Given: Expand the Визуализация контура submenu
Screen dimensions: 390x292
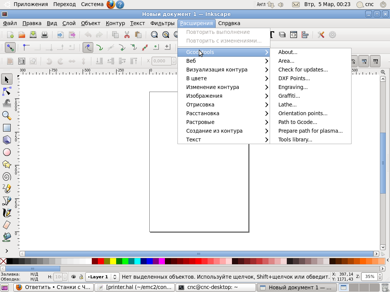Looking at the screenshot, I should (224, 70).
